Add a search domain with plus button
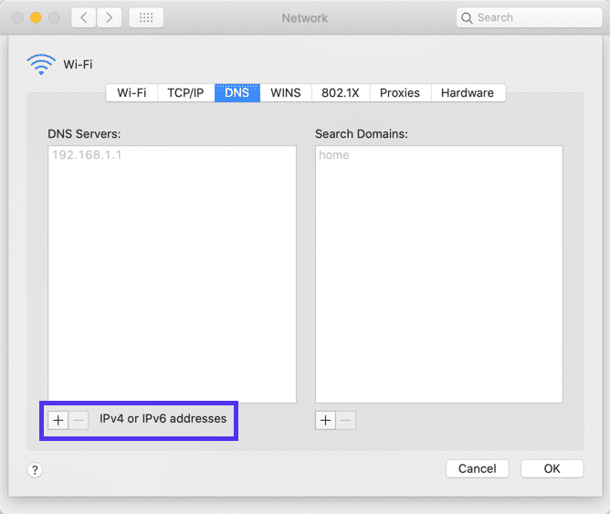This screenshot has width=610, height=514. click(x=325, y=420)
